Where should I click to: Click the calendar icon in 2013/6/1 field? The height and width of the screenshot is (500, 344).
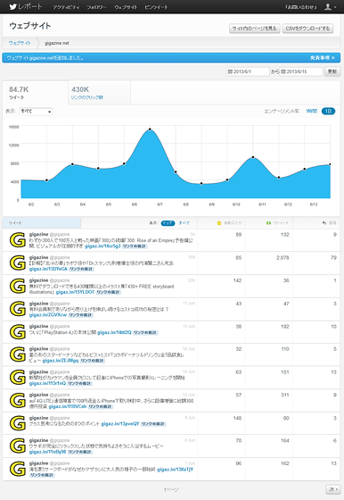point(230,71)
